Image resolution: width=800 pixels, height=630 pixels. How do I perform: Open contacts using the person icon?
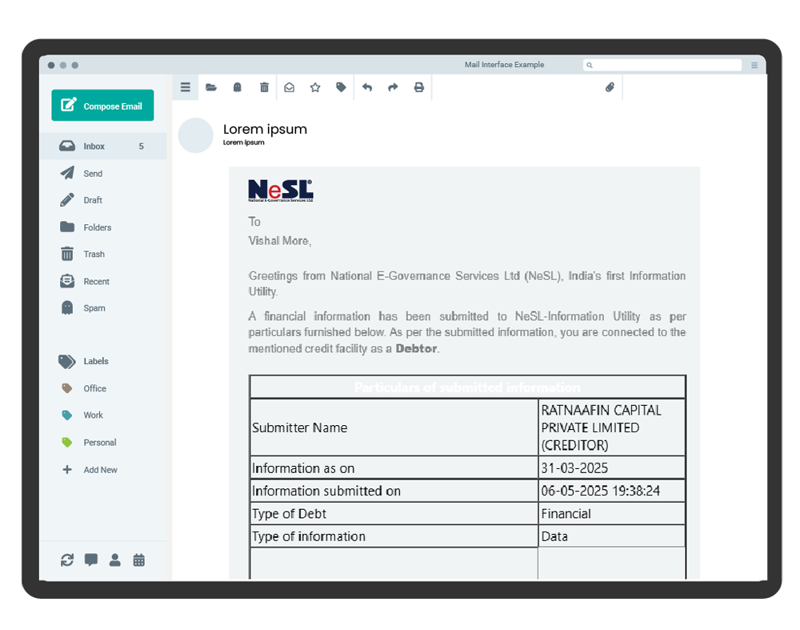click(115, 560)
